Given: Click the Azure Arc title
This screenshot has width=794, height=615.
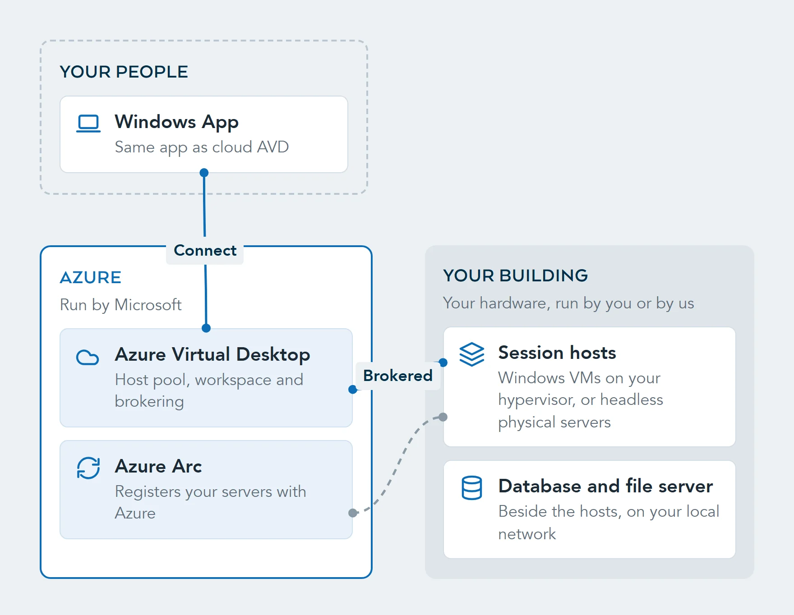Looking at the screenshot, I should coord(158,466).
